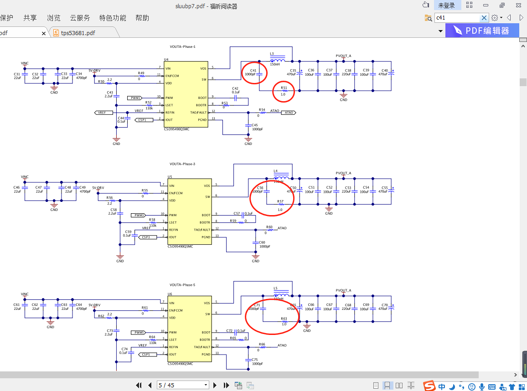Click the U4 CSD95490Q5MC part label

176,129
